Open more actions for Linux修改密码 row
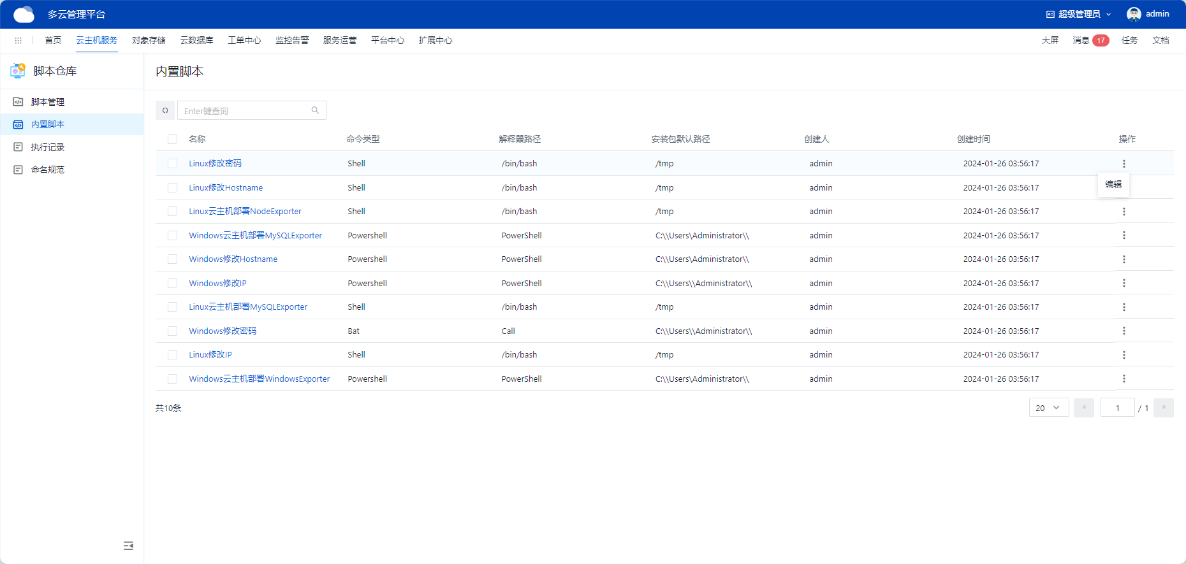This screenshot has height=564, width=1186. tap(1124, 164)
